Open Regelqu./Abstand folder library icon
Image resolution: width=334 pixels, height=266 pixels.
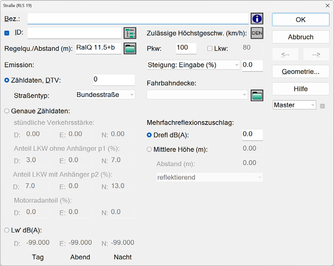[130, 48]
